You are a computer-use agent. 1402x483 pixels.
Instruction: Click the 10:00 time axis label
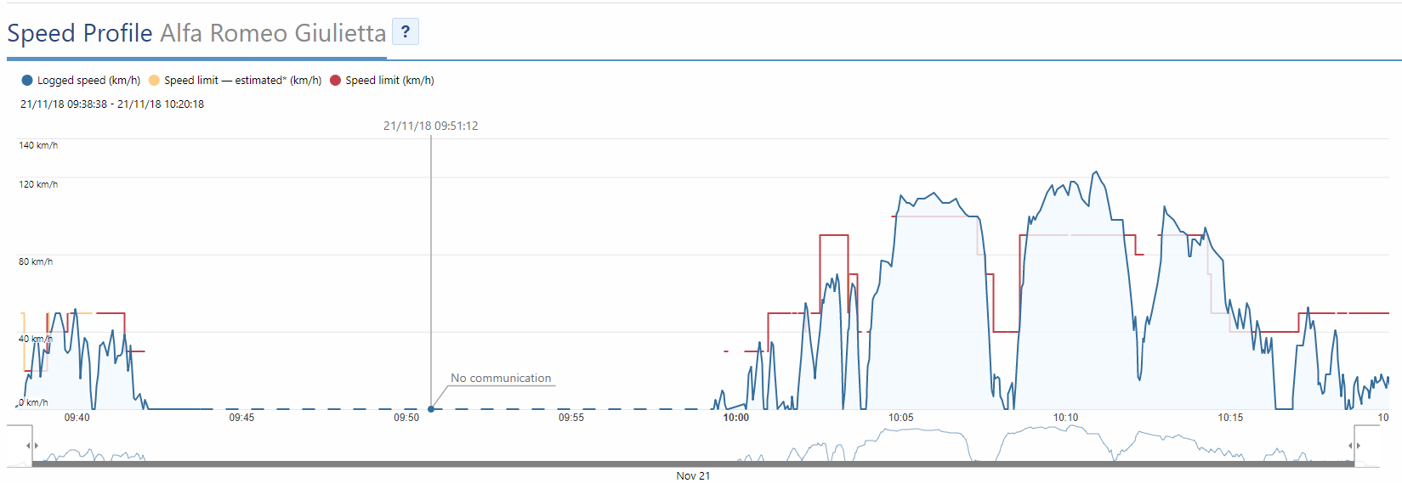point(736,418)
